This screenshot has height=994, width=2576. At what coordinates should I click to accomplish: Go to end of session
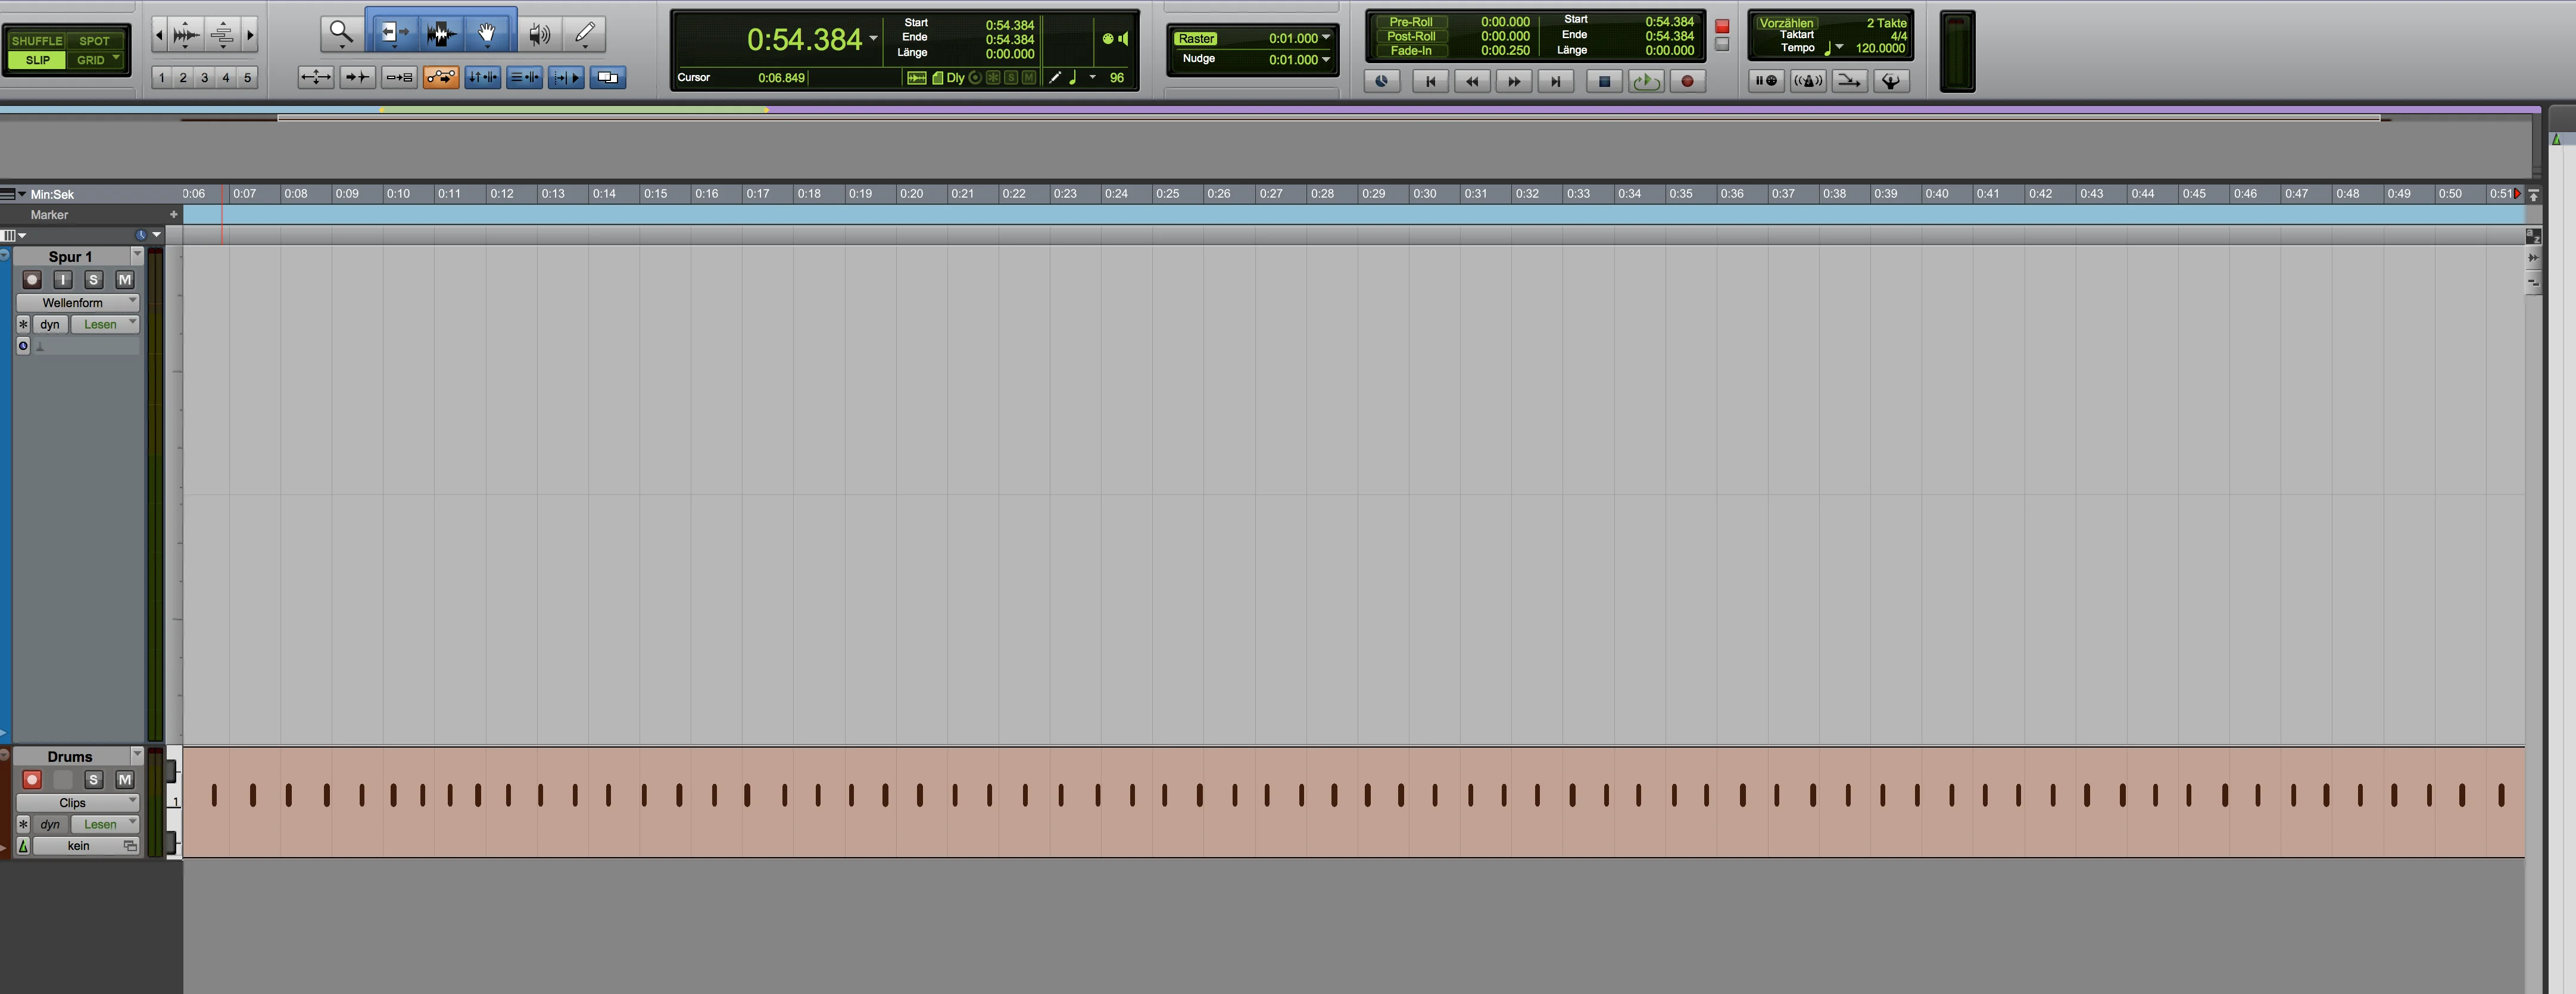(1556, 81)
